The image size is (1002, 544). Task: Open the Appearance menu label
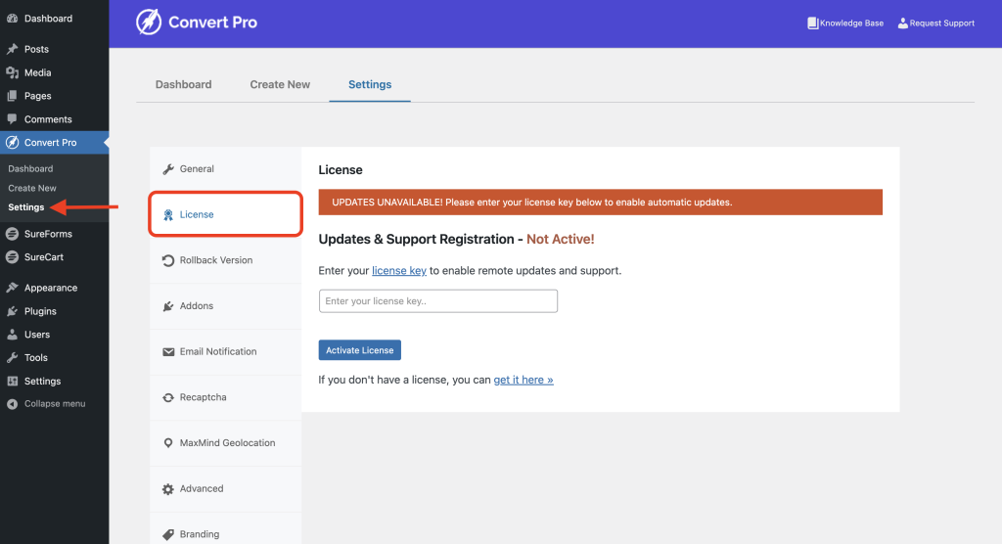[x=51, y=288]
